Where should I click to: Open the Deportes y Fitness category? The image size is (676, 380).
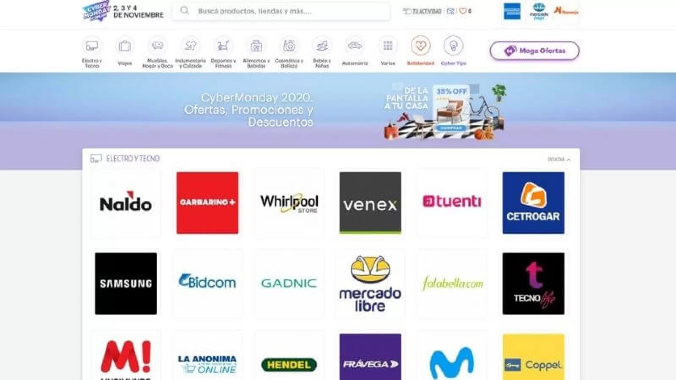pyautogui.click(x=223, y=46)
